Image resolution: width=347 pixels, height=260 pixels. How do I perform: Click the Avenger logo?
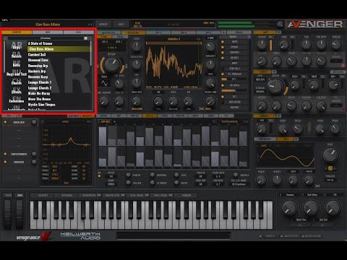click(315, 25)
